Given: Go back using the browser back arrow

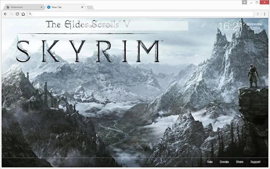Looking at the screenshot, I should click(x=5, y=14).
